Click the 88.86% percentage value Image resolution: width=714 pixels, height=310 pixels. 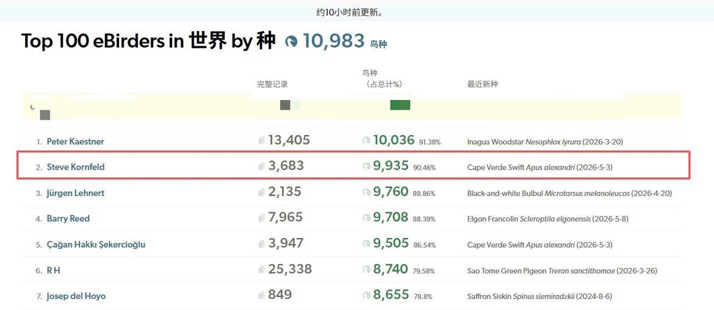click(424, 194)
